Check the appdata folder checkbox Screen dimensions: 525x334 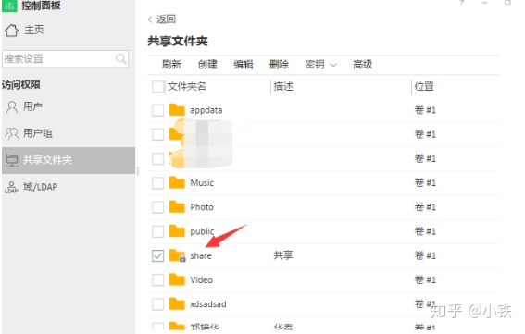[158, 110]
